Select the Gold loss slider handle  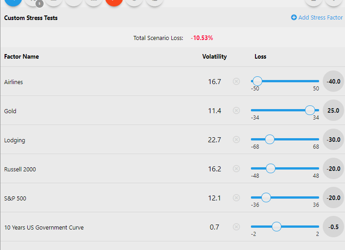click(310, 110)
